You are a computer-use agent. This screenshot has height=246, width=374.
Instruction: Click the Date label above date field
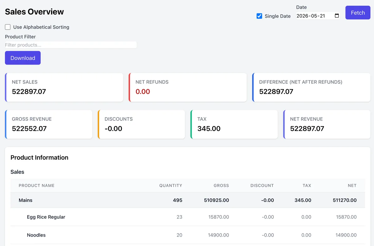pyautogui.click(x=301, y=7)
